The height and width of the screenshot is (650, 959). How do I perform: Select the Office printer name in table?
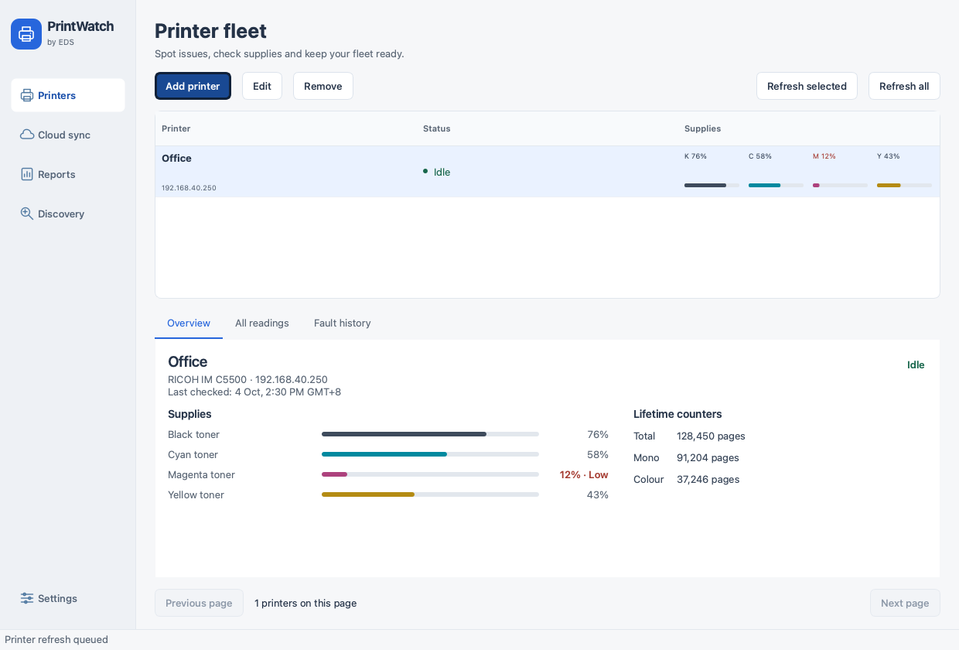(176, 158)
